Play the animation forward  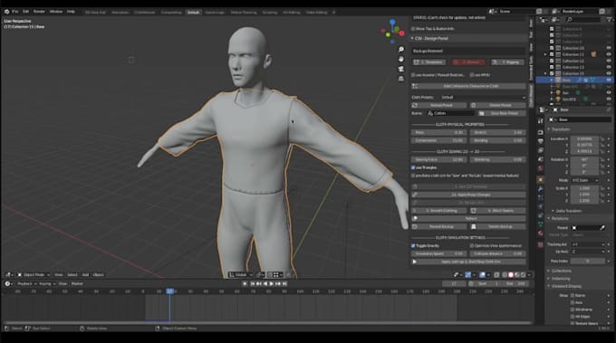[272, 283]
